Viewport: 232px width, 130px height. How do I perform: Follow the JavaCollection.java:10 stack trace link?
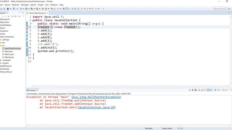(x=96, y=107)
